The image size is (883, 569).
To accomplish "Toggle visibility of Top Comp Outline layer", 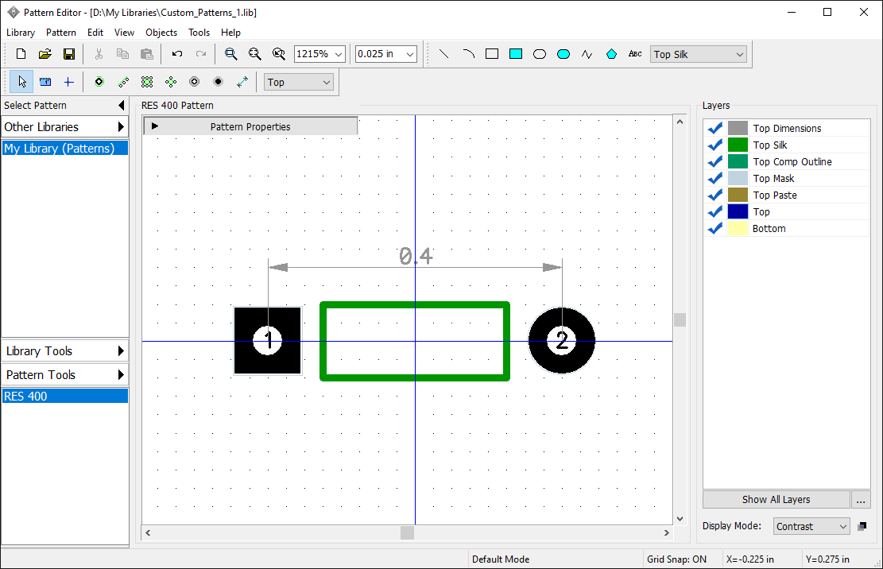I will pos(715,162).
